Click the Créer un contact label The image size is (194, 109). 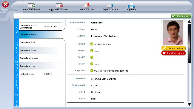coord(31,10)
